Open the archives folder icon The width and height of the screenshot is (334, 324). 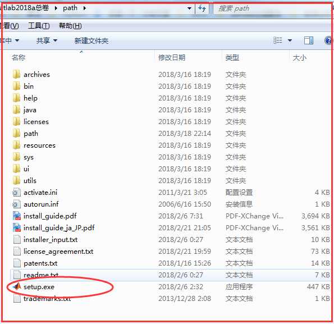[x=17, y=74]
